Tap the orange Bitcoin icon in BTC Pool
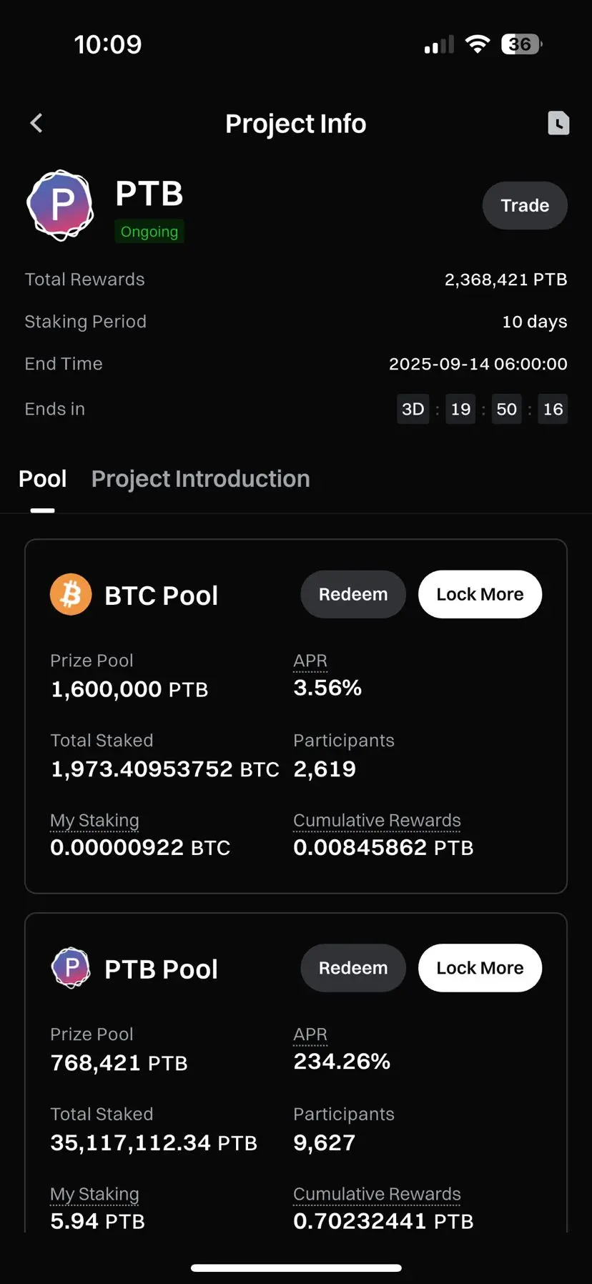This screenshot has height=1284, width=592. 71,595
